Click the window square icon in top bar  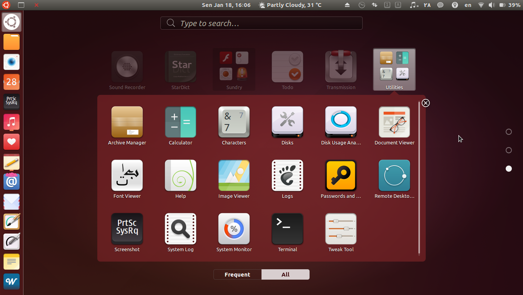click(x=21, y=5)
